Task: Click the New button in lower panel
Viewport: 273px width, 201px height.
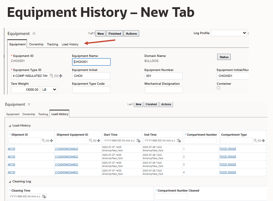Action: click(x=139, y=104)
